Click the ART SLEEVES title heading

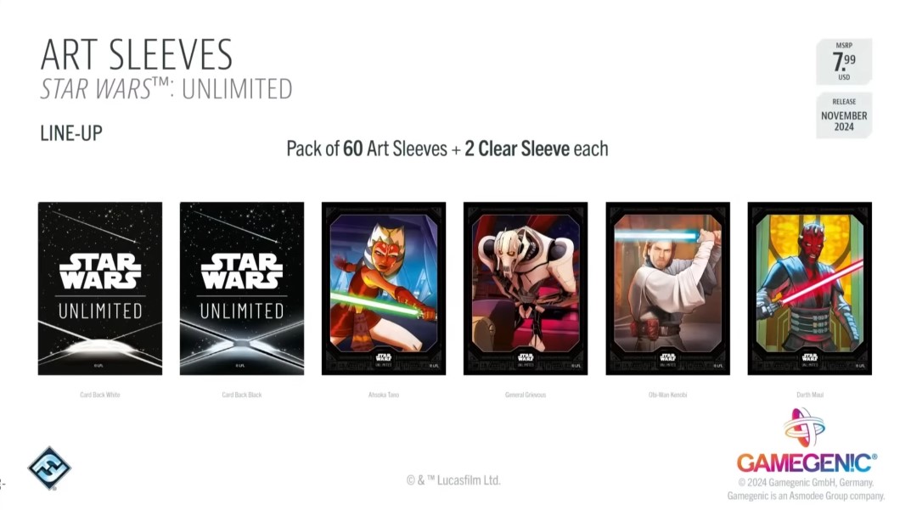(x=137, y=55)
